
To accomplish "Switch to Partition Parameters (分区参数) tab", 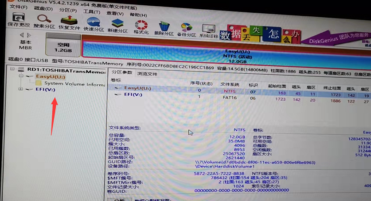I will (122, 72).
